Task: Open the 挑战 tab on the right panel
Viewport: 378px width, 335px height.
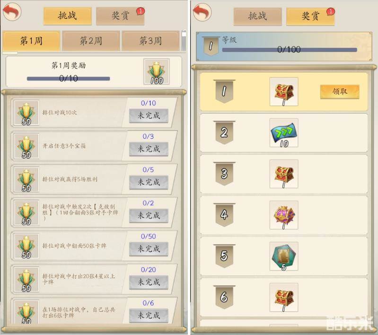Action: pos(257,17)
